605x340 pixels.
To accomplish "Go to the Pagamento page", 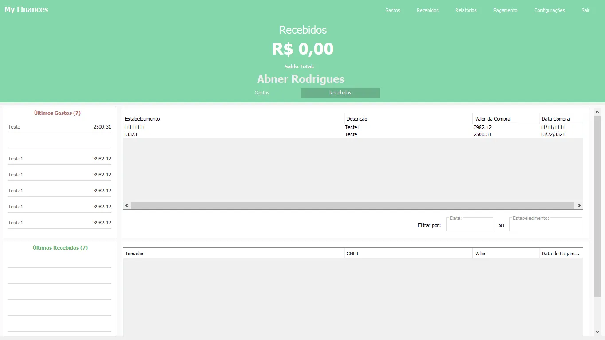I will (x=505, y=10).
